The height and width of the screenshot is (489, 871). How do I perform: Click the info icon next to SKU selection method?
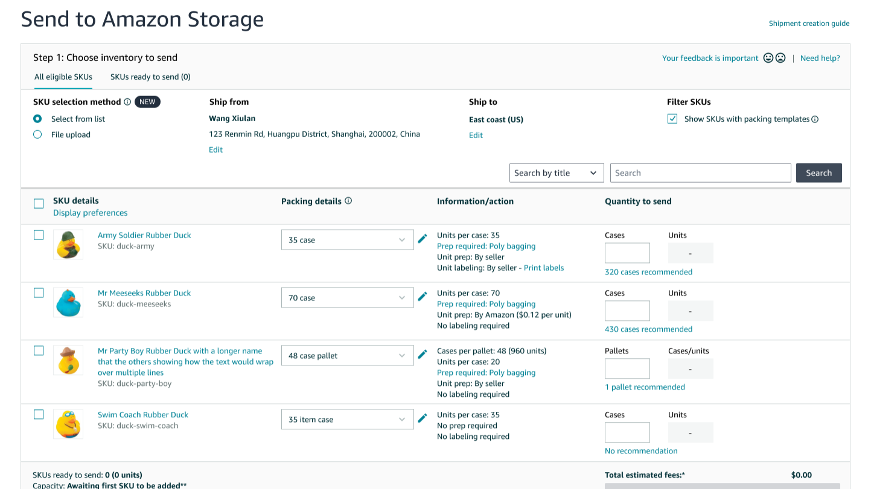click(127, 102)
